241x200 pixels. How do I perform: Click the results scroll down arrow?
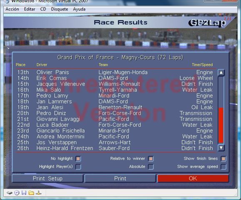221,148
